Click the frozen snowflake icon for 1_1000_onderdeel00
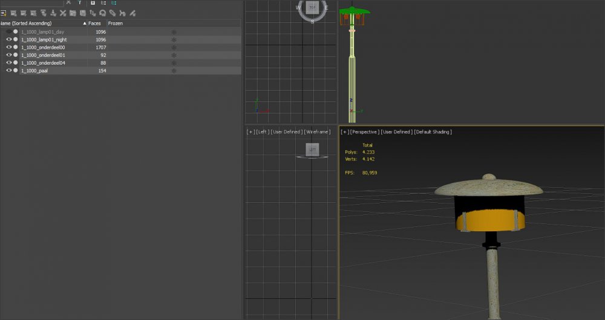 174,47
